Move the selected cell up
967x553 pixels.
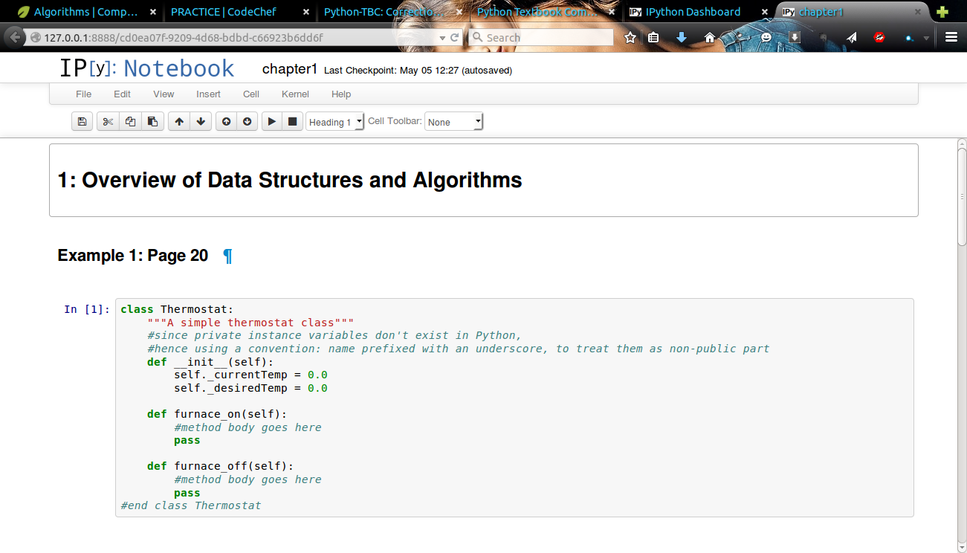coord(179,122)
